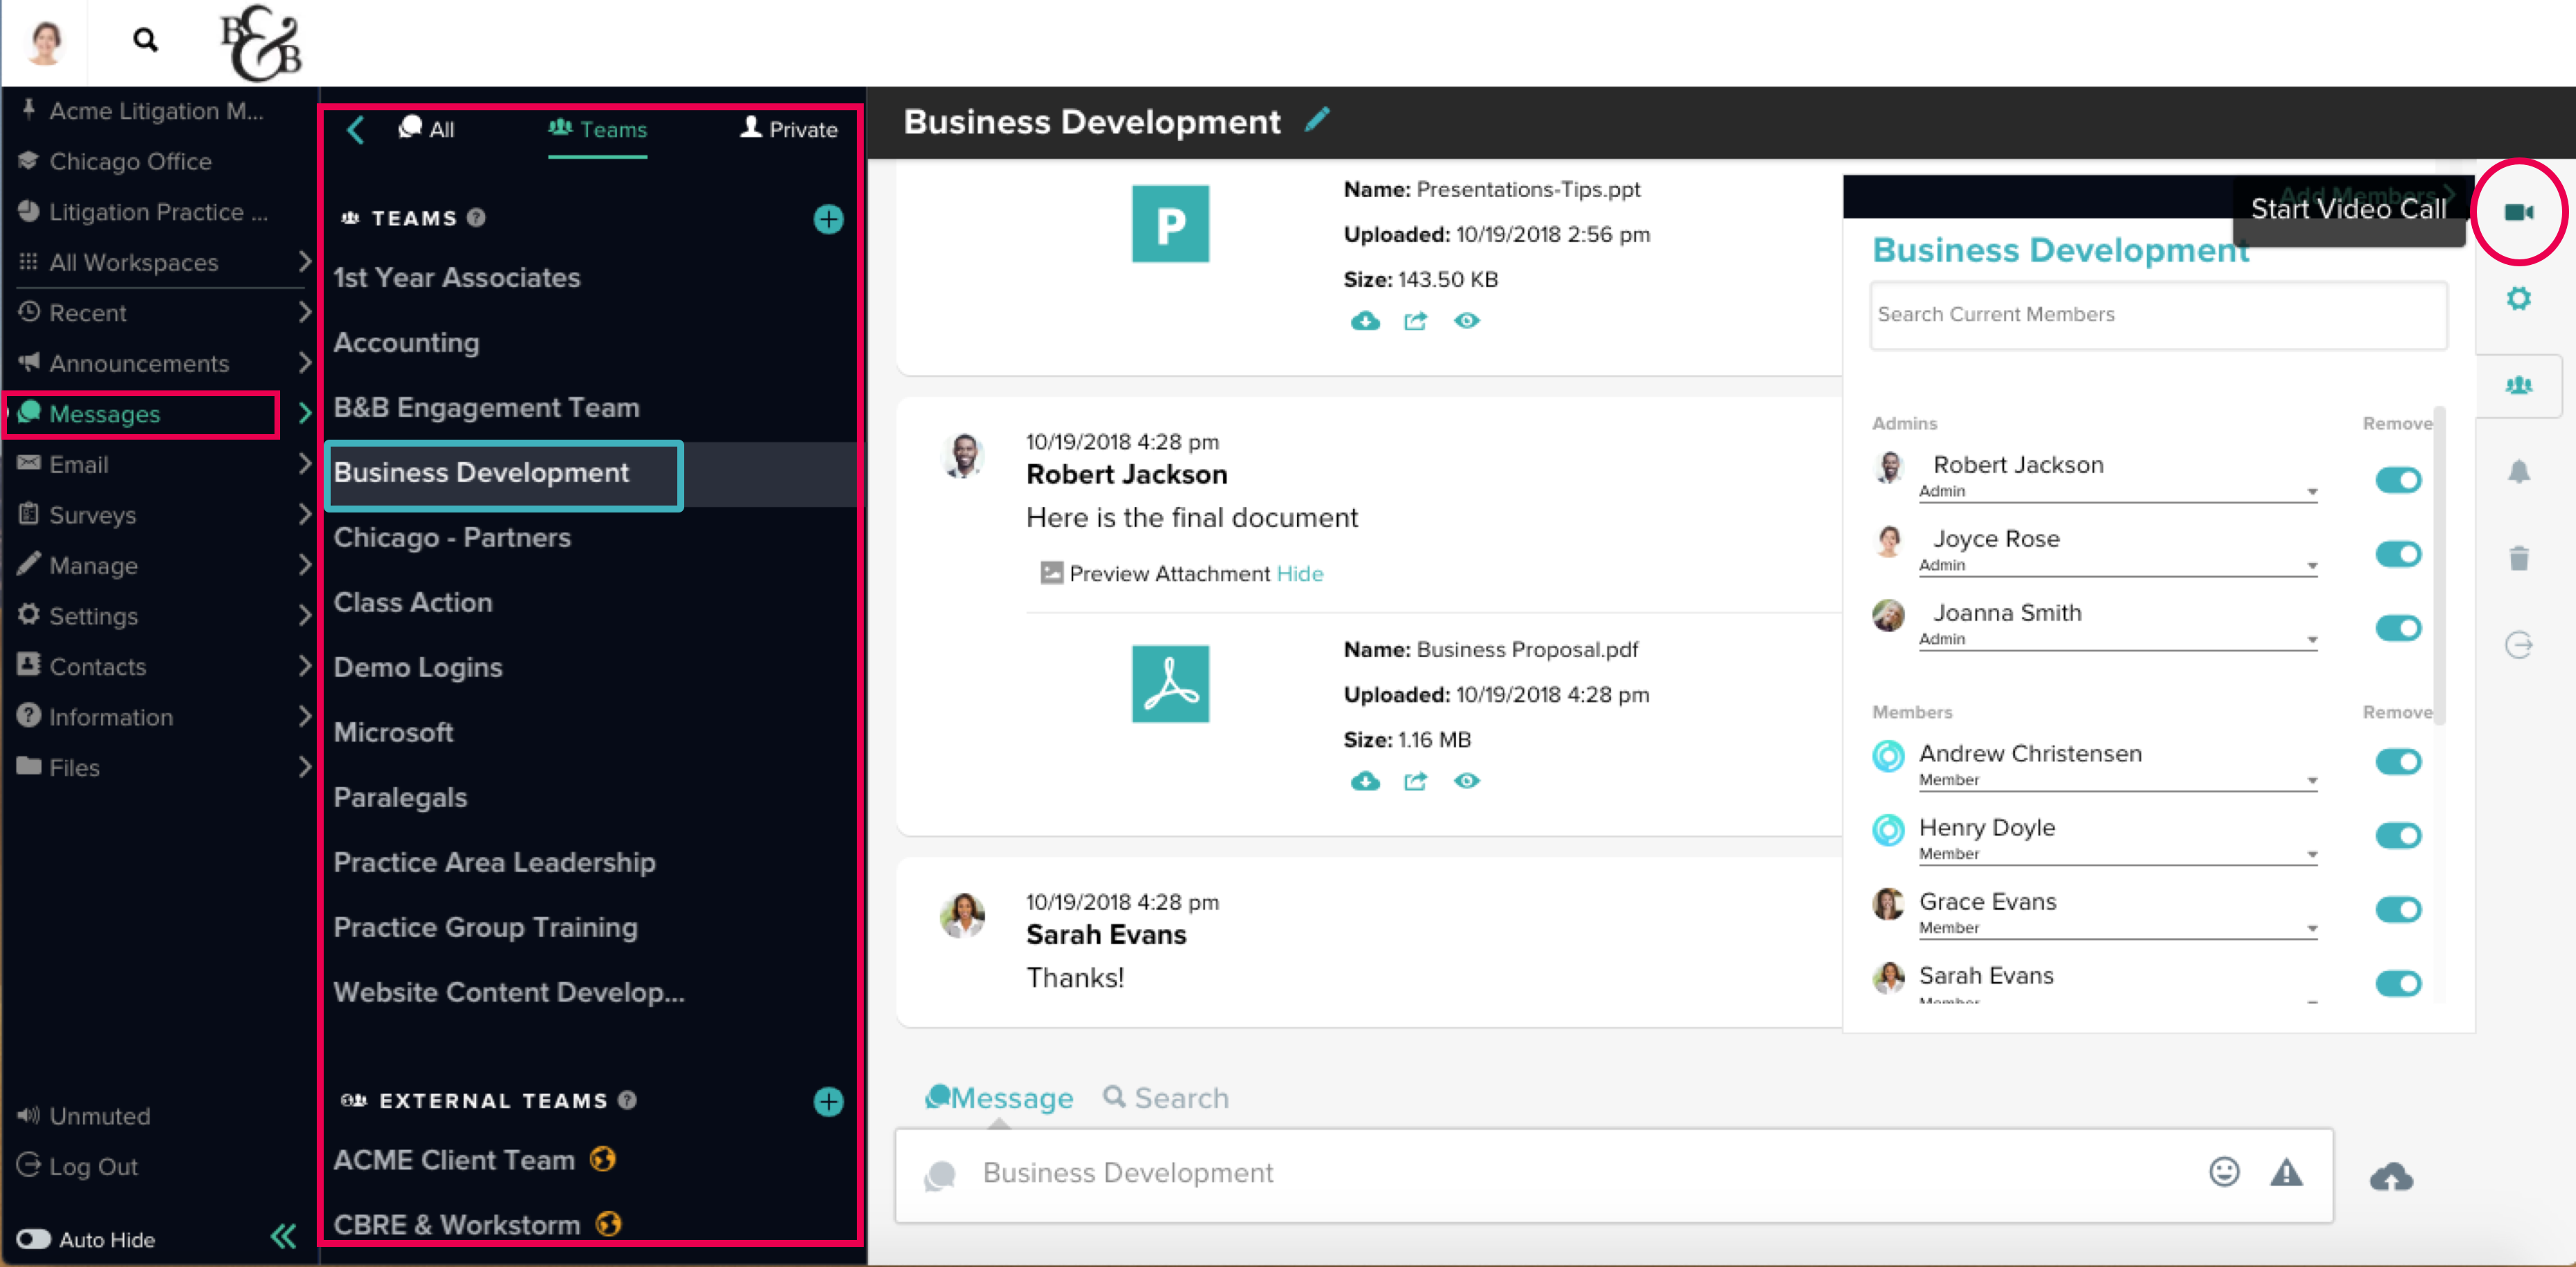Click Teams help question mark icon
The width and height of the screenshot is (2576, 1267).
tap(476, 217)
